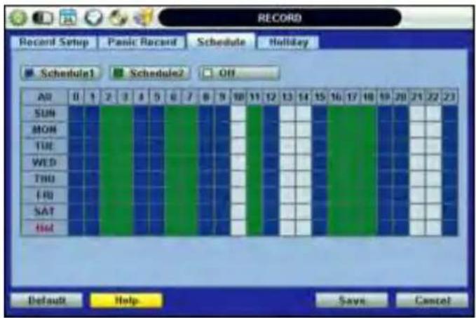Choose the blue Schedule1 paint option

[x=61, y=73]
